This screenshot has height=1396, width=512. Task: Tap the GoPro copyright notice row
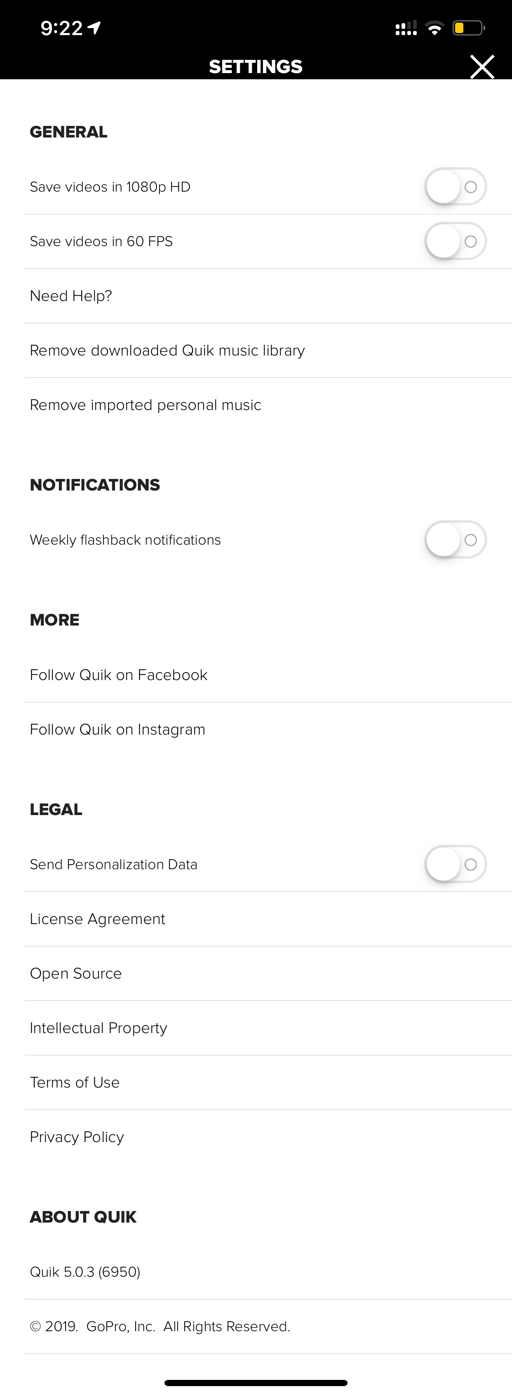pos(268,1327)
